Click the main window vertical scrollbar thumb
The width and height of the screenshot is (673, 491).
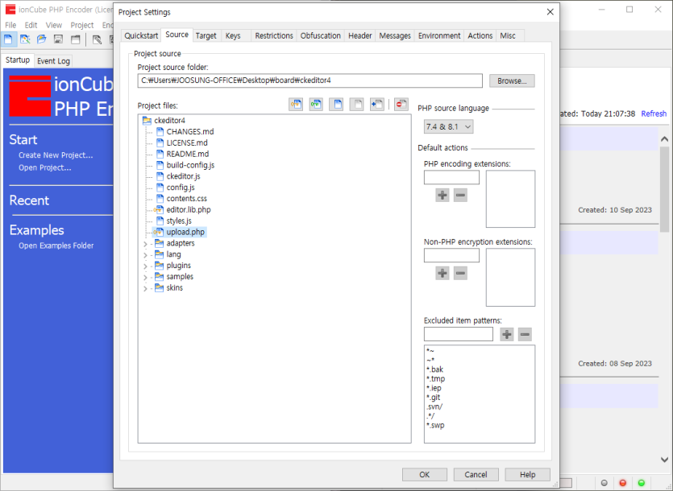point(664,188)
